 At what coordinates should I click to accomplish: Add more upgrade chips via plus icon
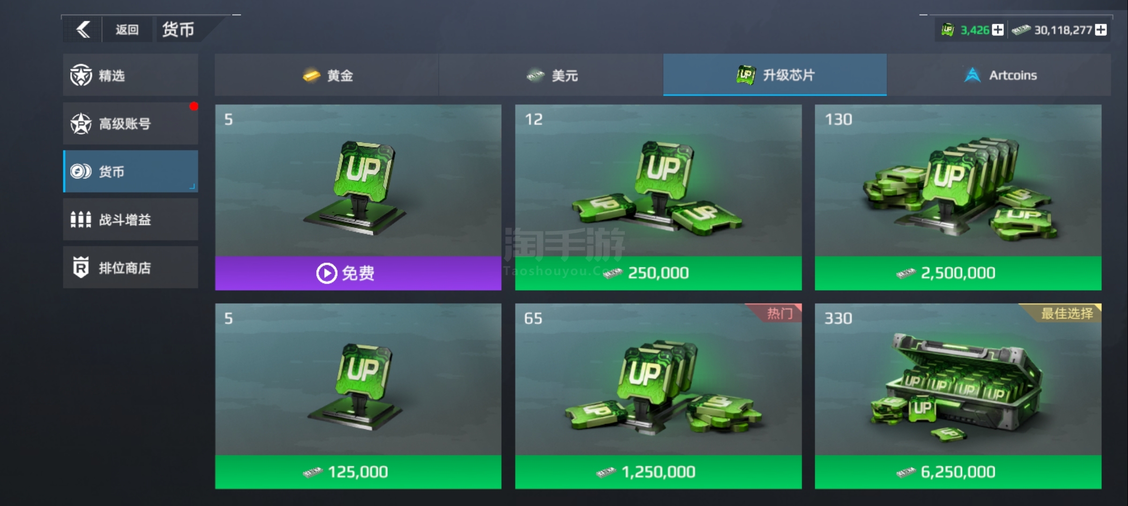click(x=998, y=30)
